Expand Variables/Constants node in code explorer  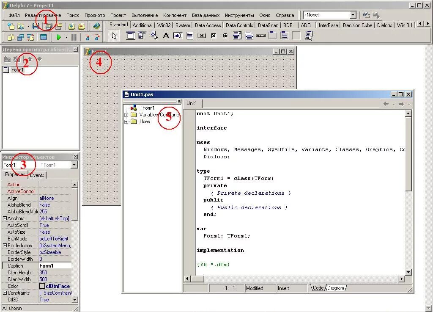tap(126, 115)
